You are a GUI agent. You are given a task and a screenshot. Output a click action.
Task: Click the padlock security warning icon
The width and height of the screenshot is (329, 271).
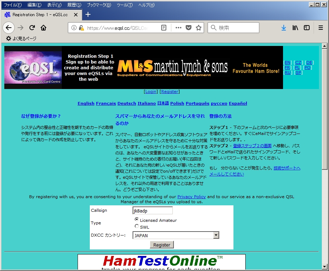pyautogui.click(x=82, y=28)
